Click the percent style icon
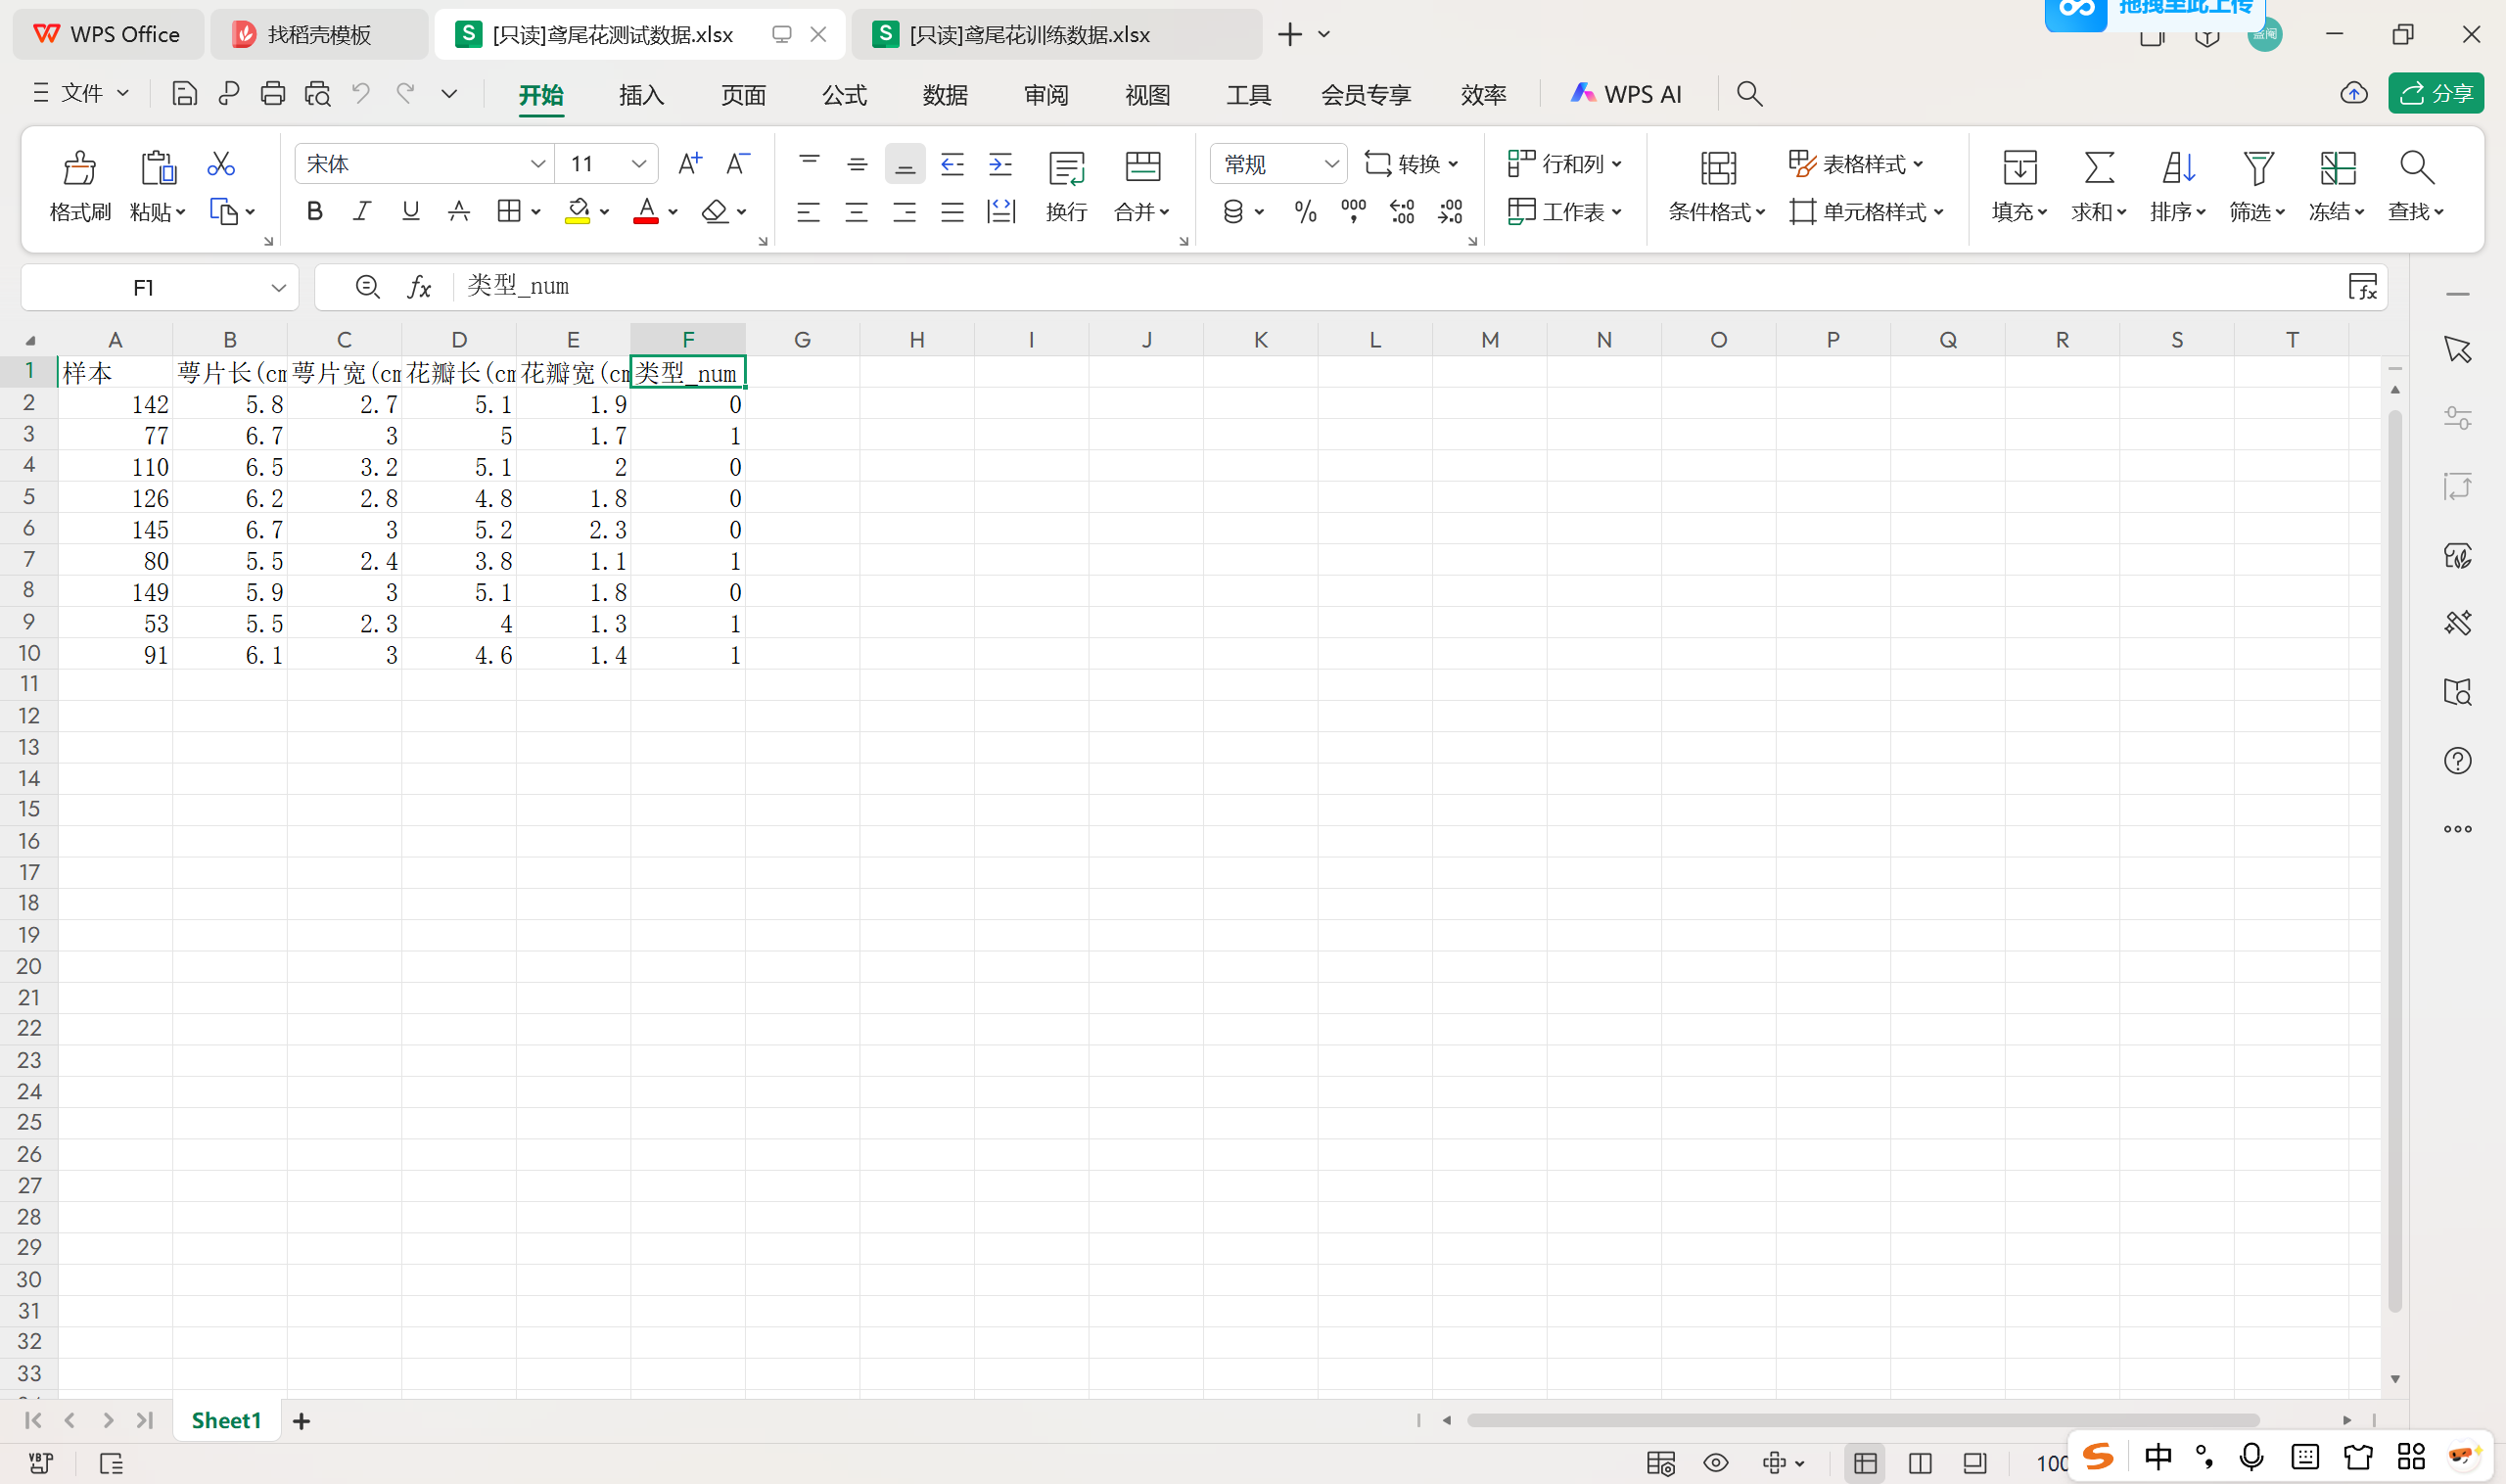 (1305, 212)
